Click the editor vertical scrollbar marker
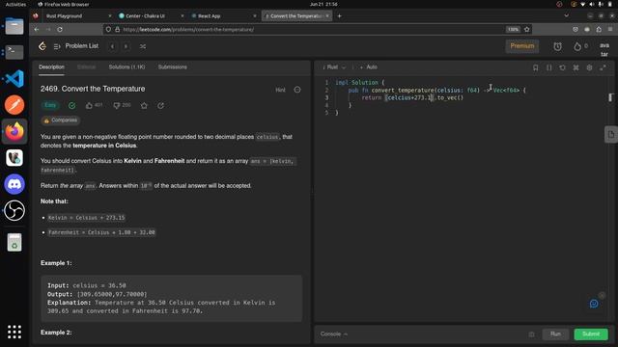Viewport: 618px width, 347px height. click(610, 97)
